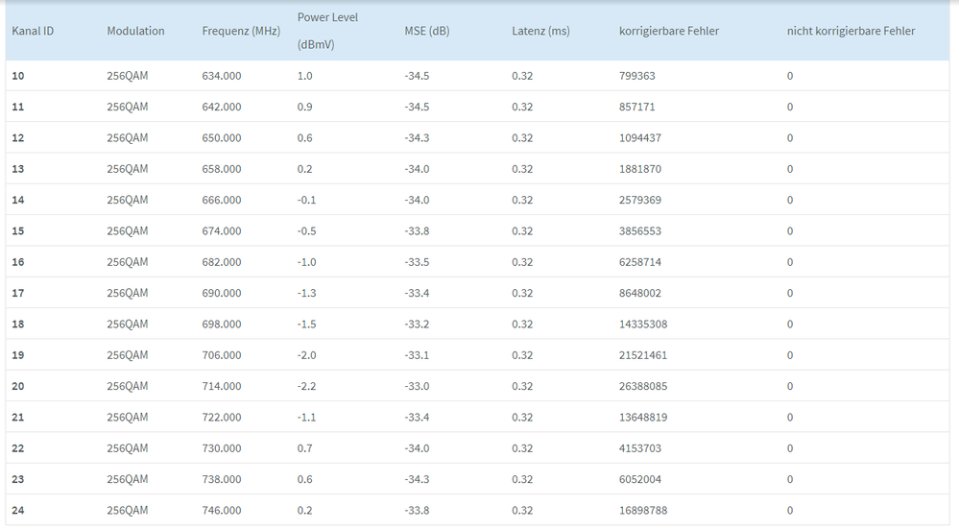Click the frequency 706.000 cell

pyautogui.click(x=222, y=355)
